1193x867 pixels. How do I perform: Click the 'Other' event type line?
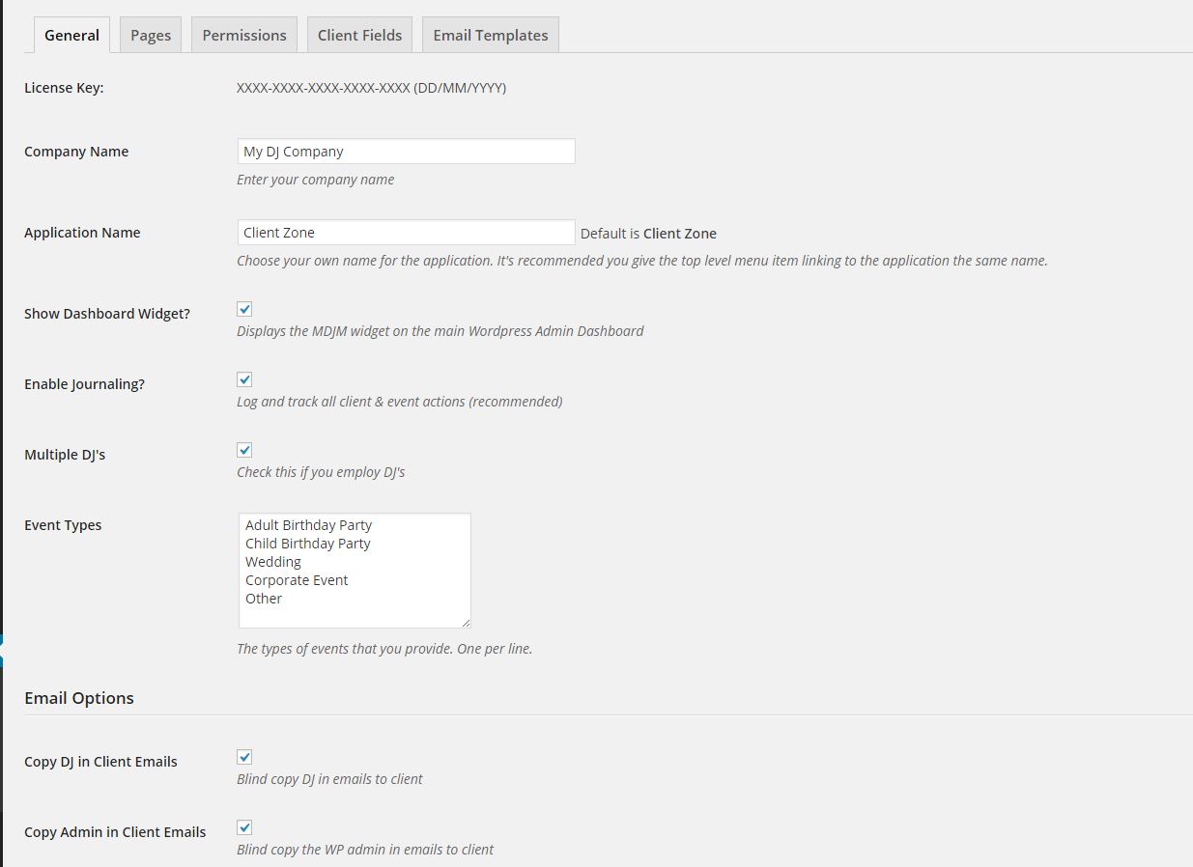pyautogui.click(x=264, y=599)
